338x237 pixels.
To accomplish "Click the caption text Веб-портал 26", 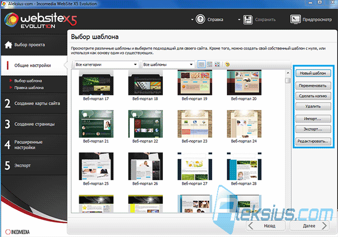I will [x=145, y=183].
